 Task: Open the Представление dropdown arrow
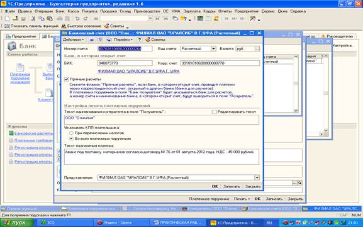pyautogui.click(x=257, y=177)
